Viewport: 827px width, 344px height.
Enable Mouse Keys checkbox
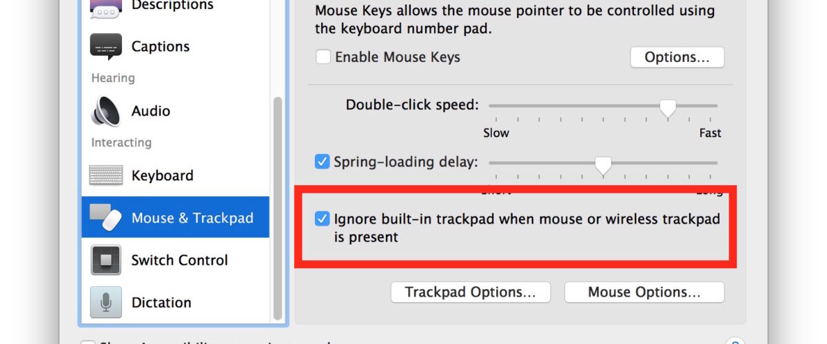click(323, 57)
